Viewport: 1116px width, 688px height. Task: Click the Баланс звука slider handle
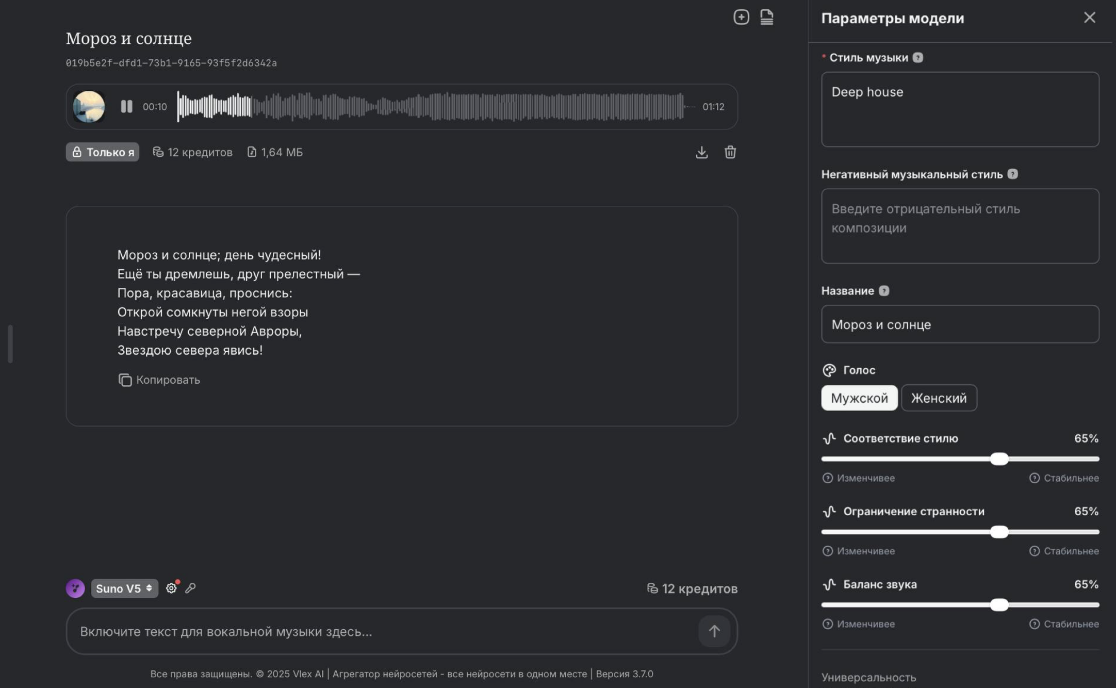point(999,604)
